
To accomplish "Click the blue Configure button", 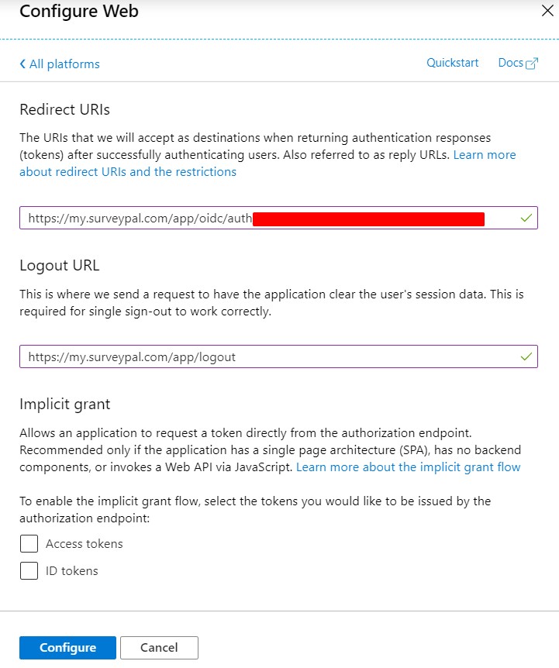I will (x=67, y=648).
